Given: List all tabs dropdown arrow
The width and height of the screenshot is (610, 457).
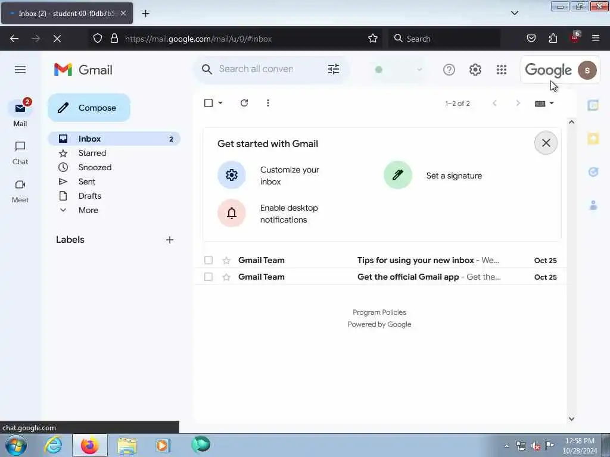Looking at the screenshot, I should coord(514,13).
